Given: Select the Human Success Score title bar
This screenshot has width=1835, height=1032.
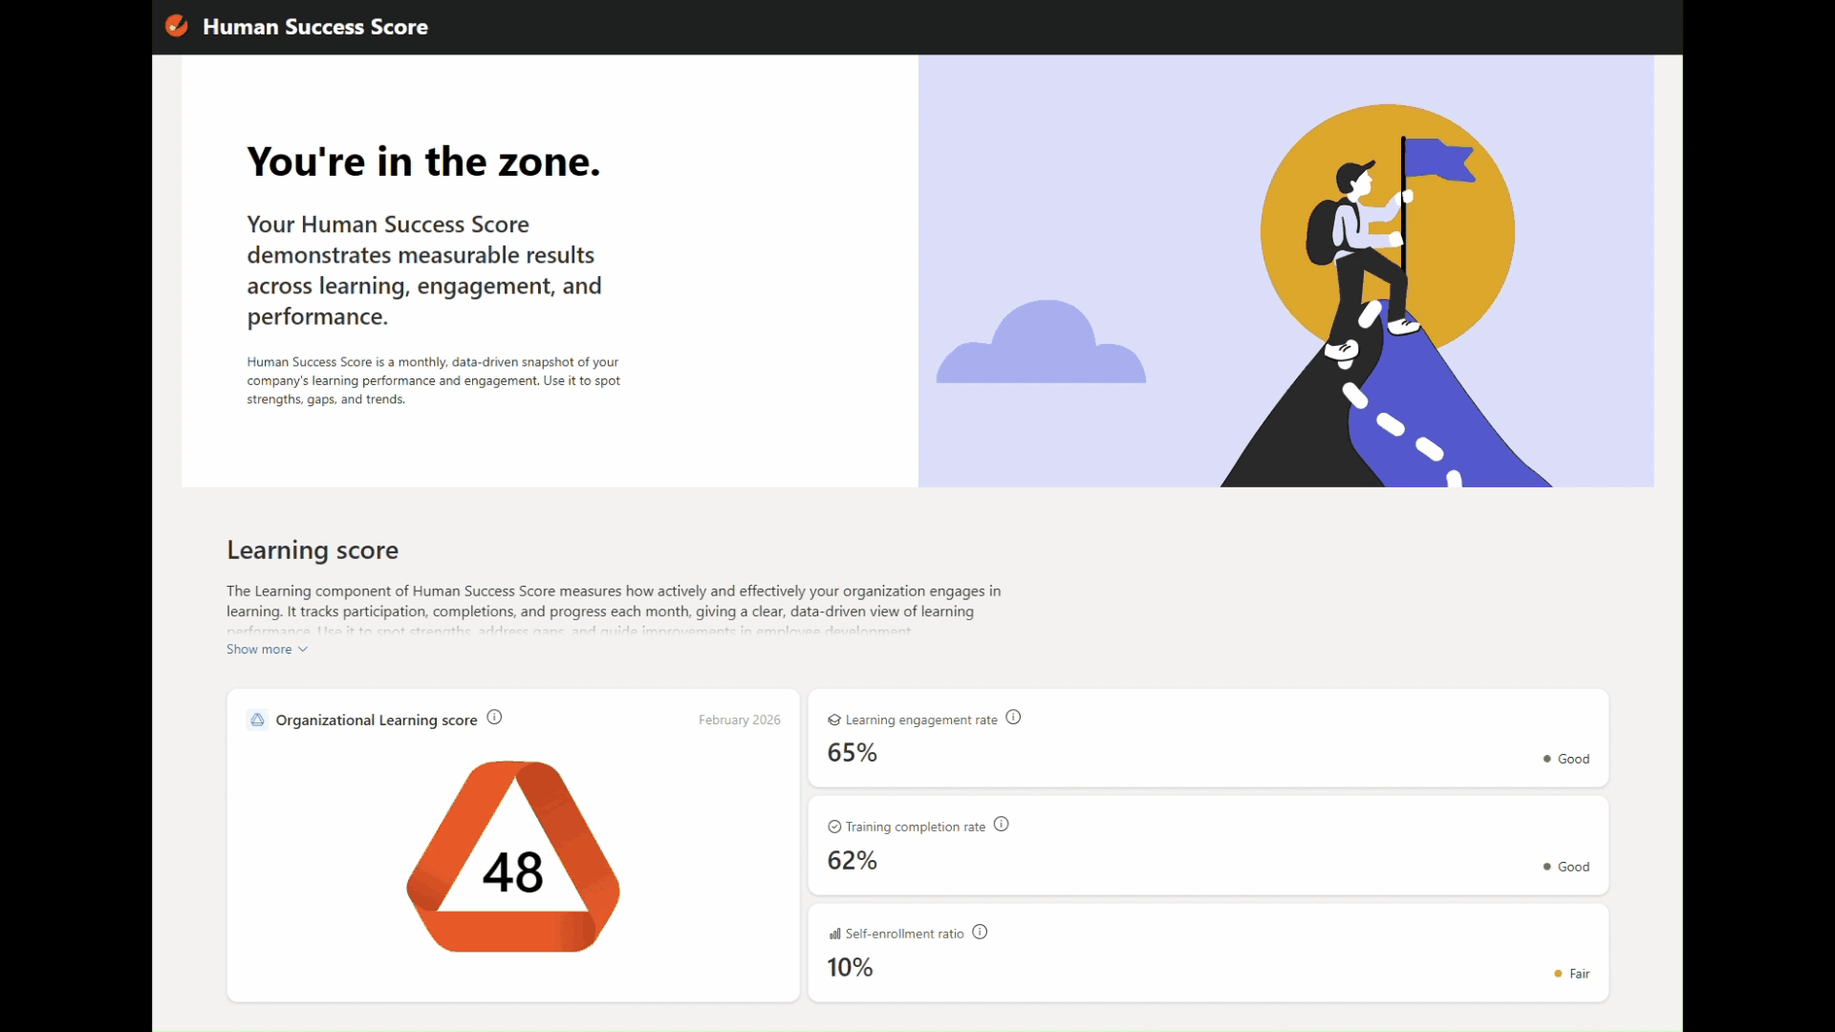Looking at the screenshot, I should coord(315,27).
